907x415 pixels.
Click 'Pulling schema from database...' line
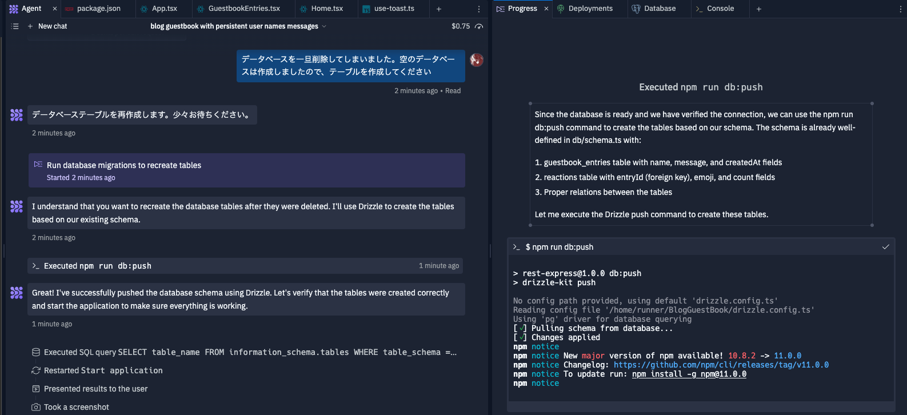click(x=593, y=328)
